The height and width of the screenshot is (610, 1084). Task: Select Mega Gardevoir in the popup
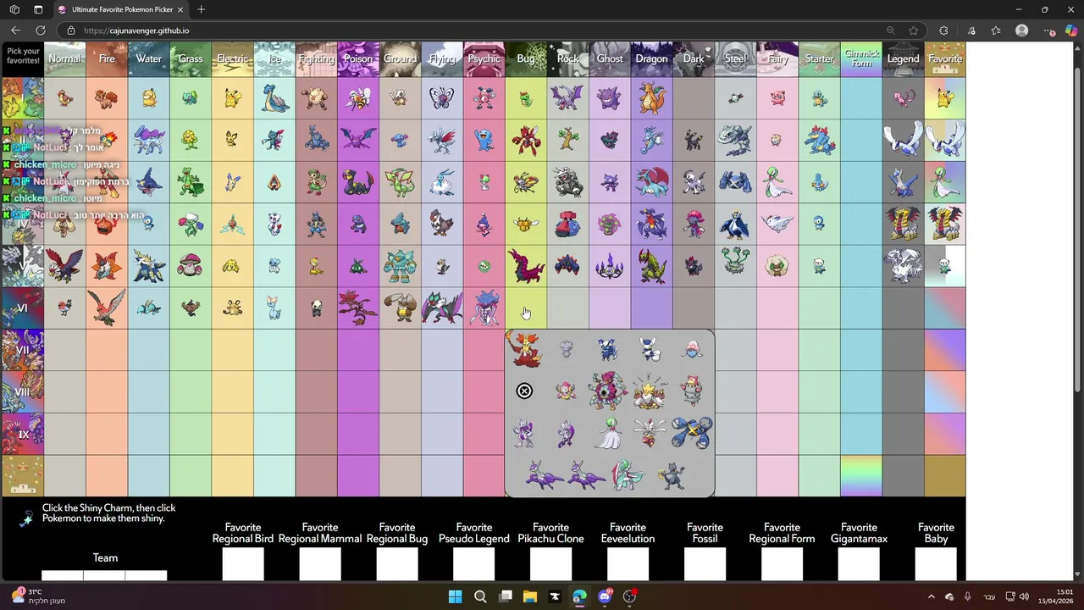608,433
